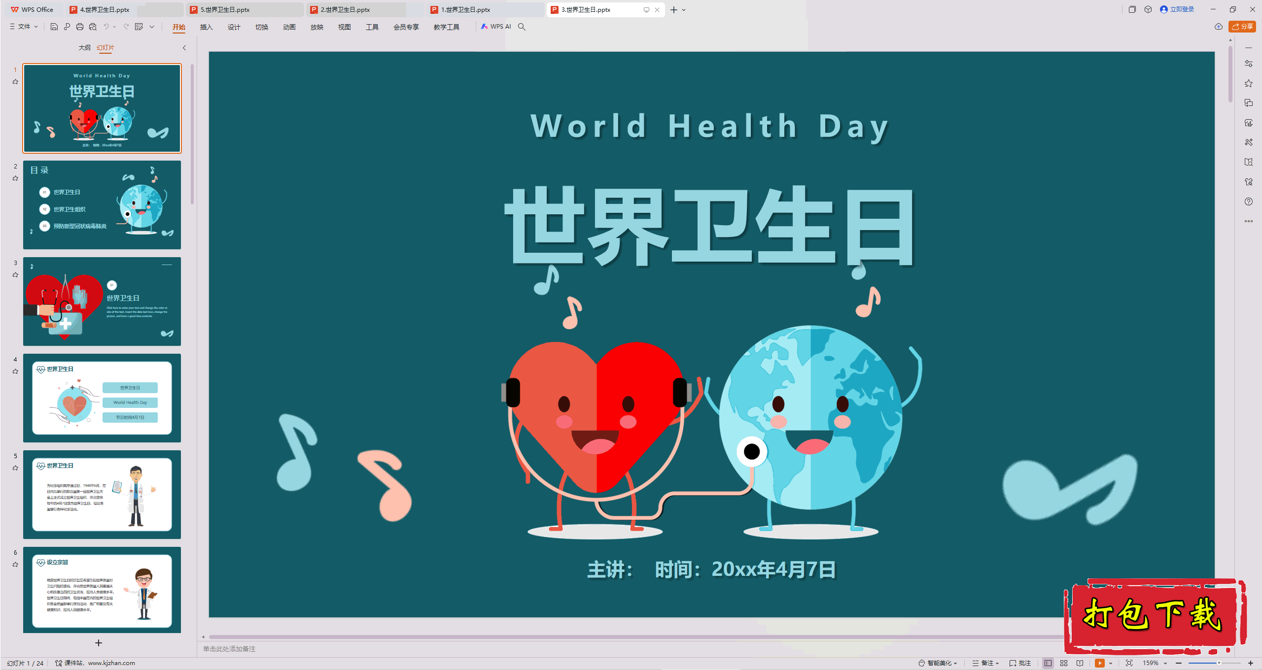Open zoom percentage 159% dropdown
The width and height of the screenshot is (1262, 670).
pyautogui.click(x=1155, y=663)
